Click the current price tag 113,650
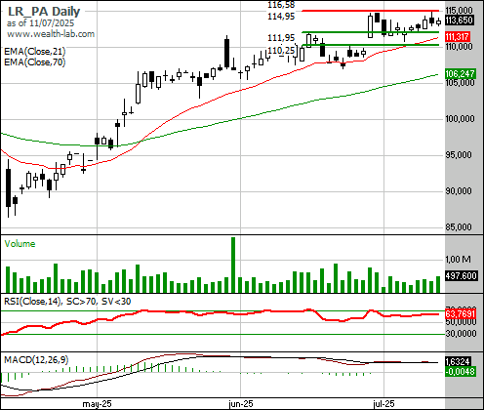 click(x=459, y=20)
